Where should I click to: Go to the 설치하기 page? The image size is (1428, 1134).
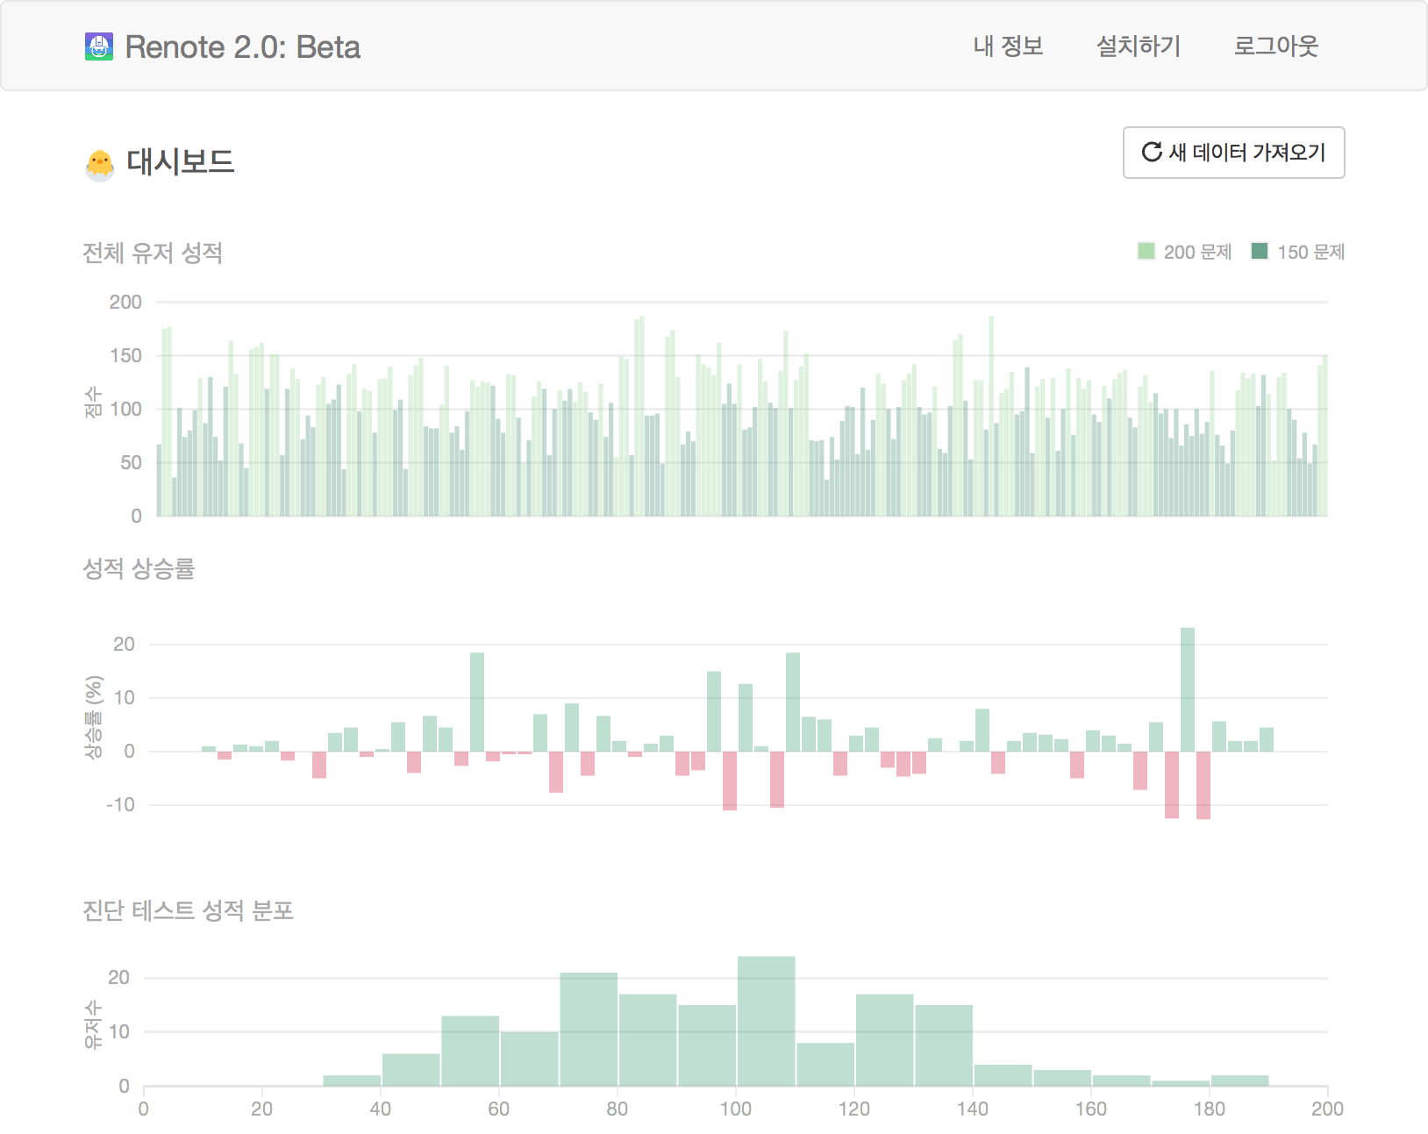pos(1139,46)
